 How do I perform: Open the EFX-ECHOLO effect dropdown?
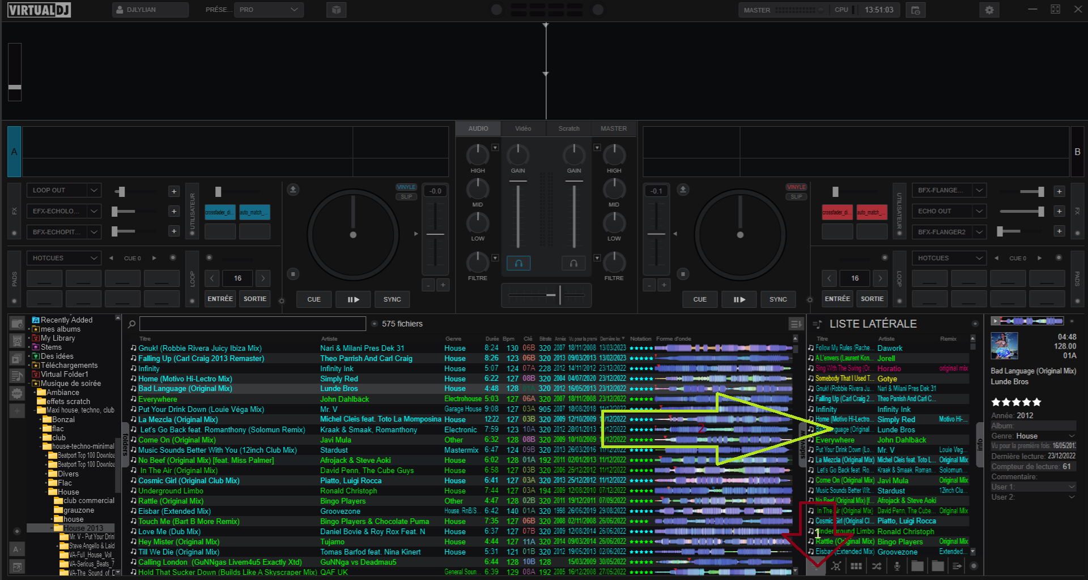pyautogui.click(x=94, y=211)
